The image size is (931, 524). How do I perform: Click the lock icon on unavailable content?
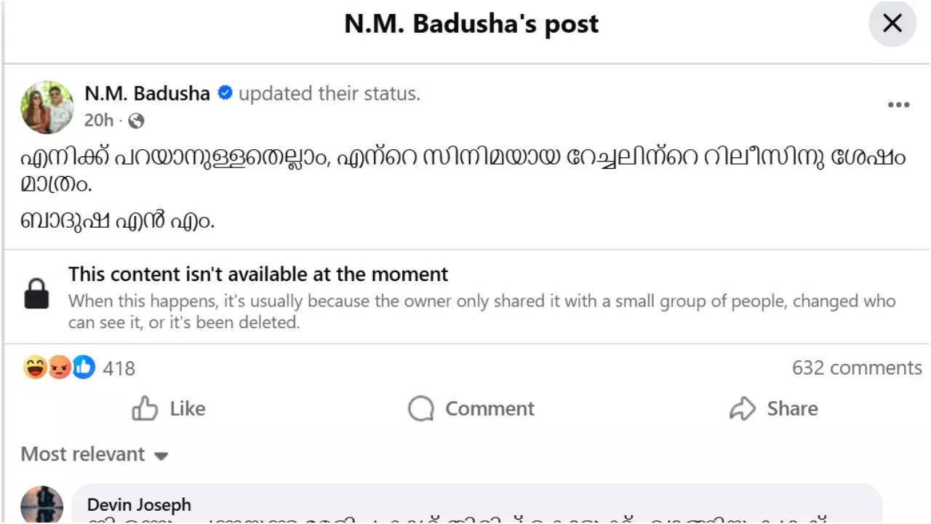coord(37,294)
